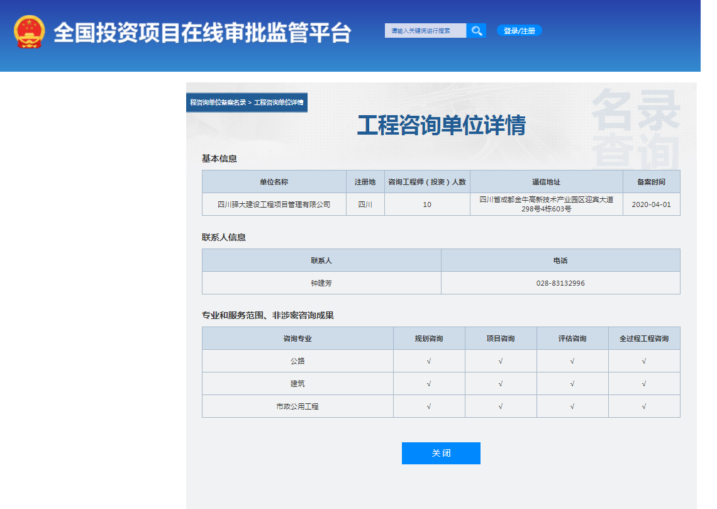Click the blue search magnifier icon
This screenshot has height=509, width=717.
[x=477, y=30]
